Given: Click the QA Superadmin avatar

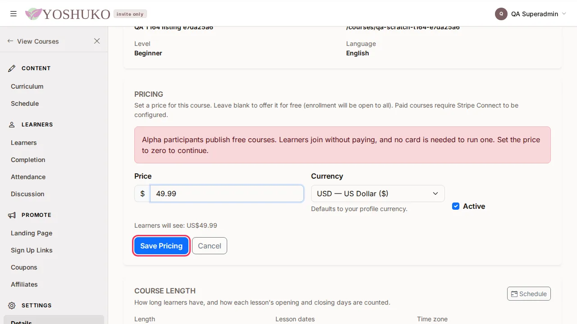Looking at the screenshot, I should [x=501, y=14].
